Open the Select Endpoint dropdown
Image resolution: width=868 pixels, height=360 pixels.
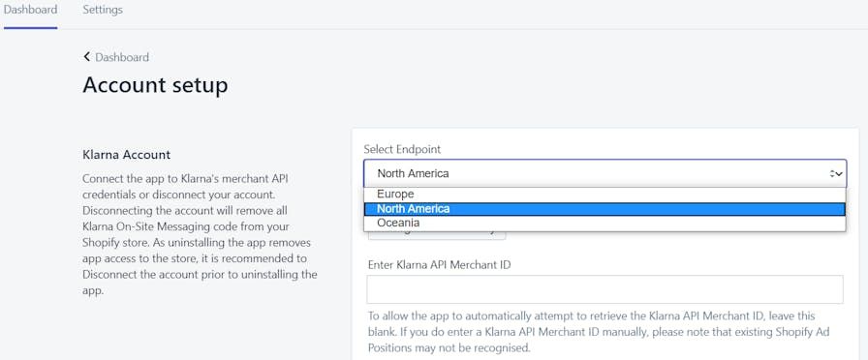tap(604, 173)
